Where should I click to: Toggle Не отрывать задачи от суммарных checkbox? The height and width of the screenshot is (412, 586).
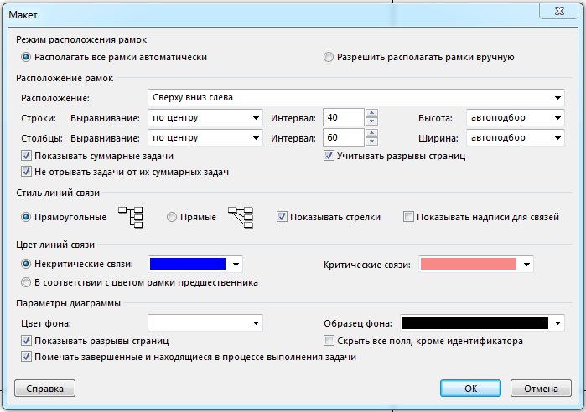[26, 172]
